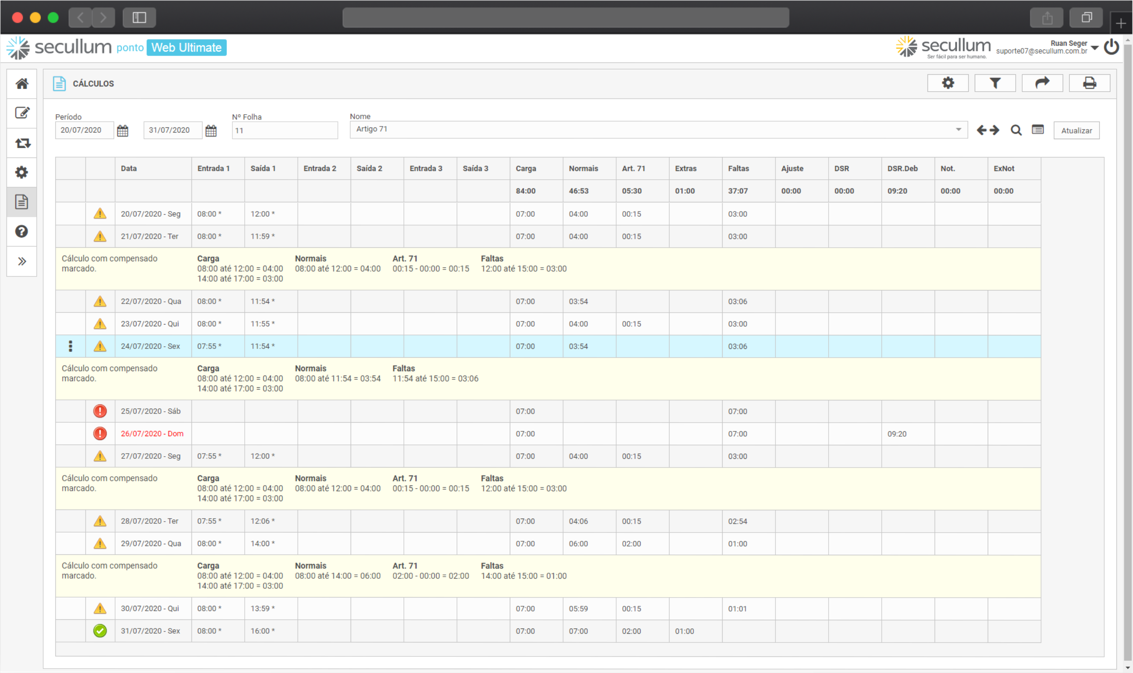Screen dimensions: 1133x673
Task: Open the help question mark icon
Action: [22, 232]
